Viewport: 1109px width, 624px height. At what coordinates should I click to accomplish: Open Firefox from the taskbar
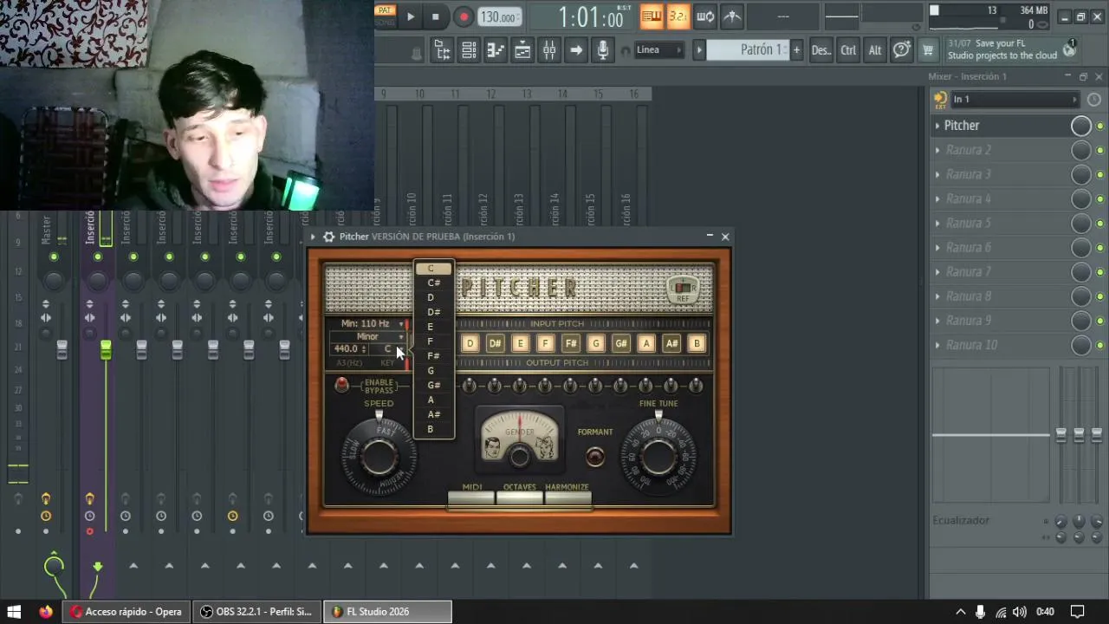pos(46,612)
